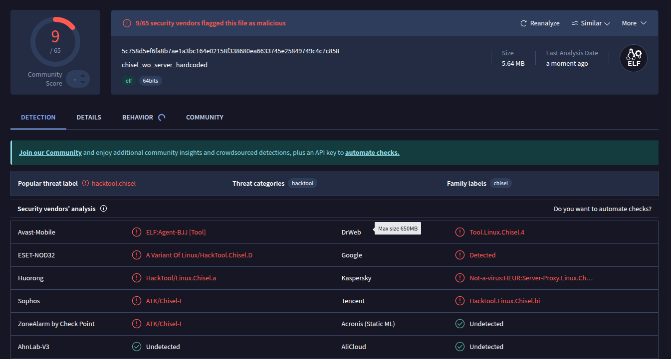Click the Community Score label
This screenshot has width=671, height=359.
(45, 79)
